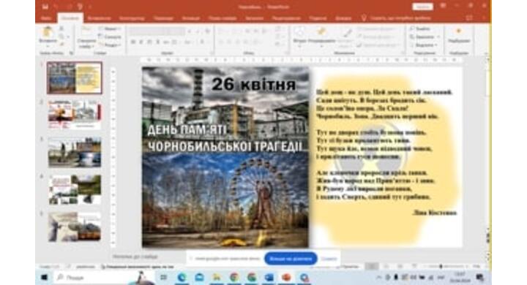Click the Hide link in sharing bar

pos(329,259)
